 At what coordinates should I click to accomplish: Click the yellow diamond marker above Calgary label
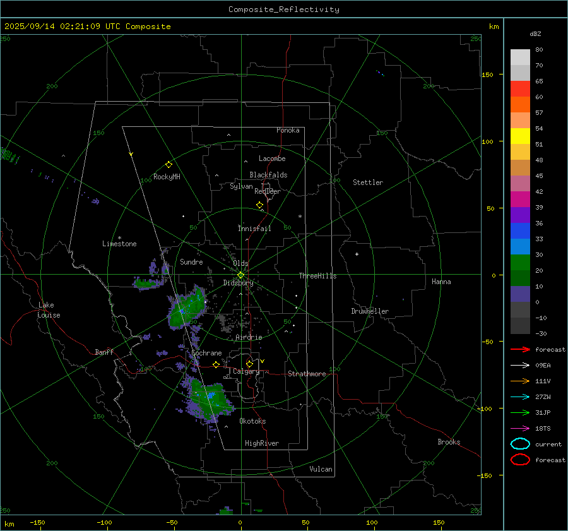click(249, 364)
